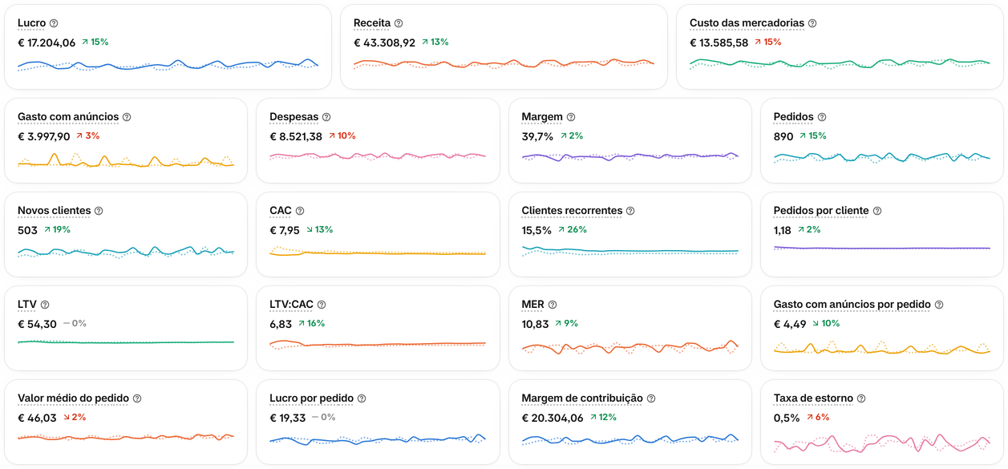Image resolution: width=1008 pixels, height=469 pixels.
Task: Open the help icon beside Despesas
Action: tap(326, 117)
